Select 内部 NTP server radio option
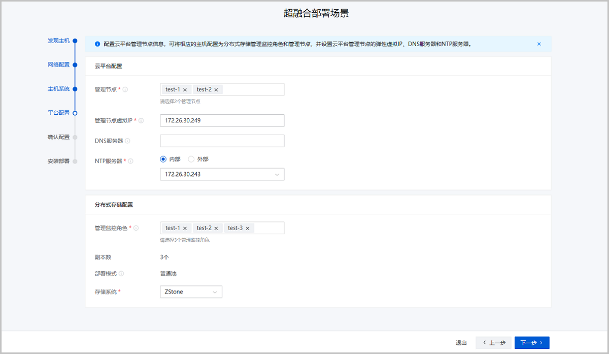The height and width of the screenshot is (354, 609). click(163, 159)
